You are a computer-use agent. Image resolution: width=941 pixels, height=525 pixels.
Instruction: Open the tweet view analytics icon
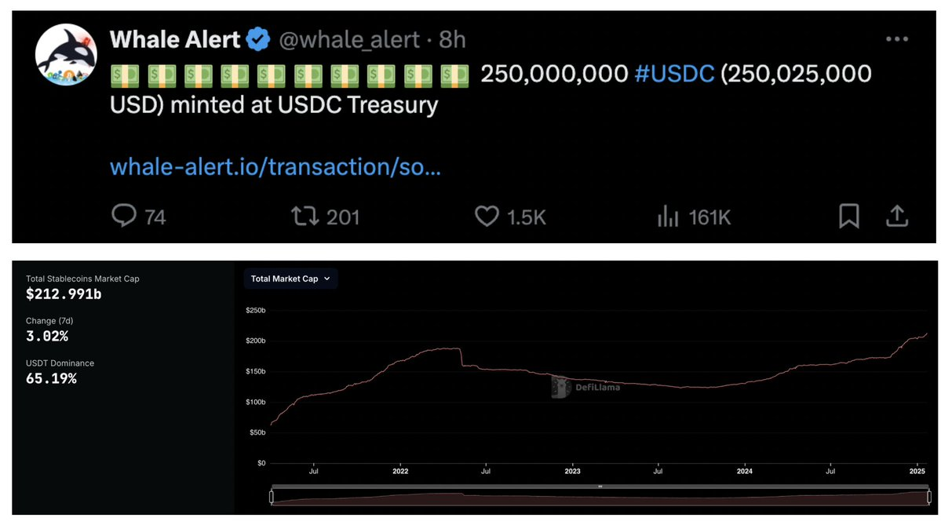point(667,216)
